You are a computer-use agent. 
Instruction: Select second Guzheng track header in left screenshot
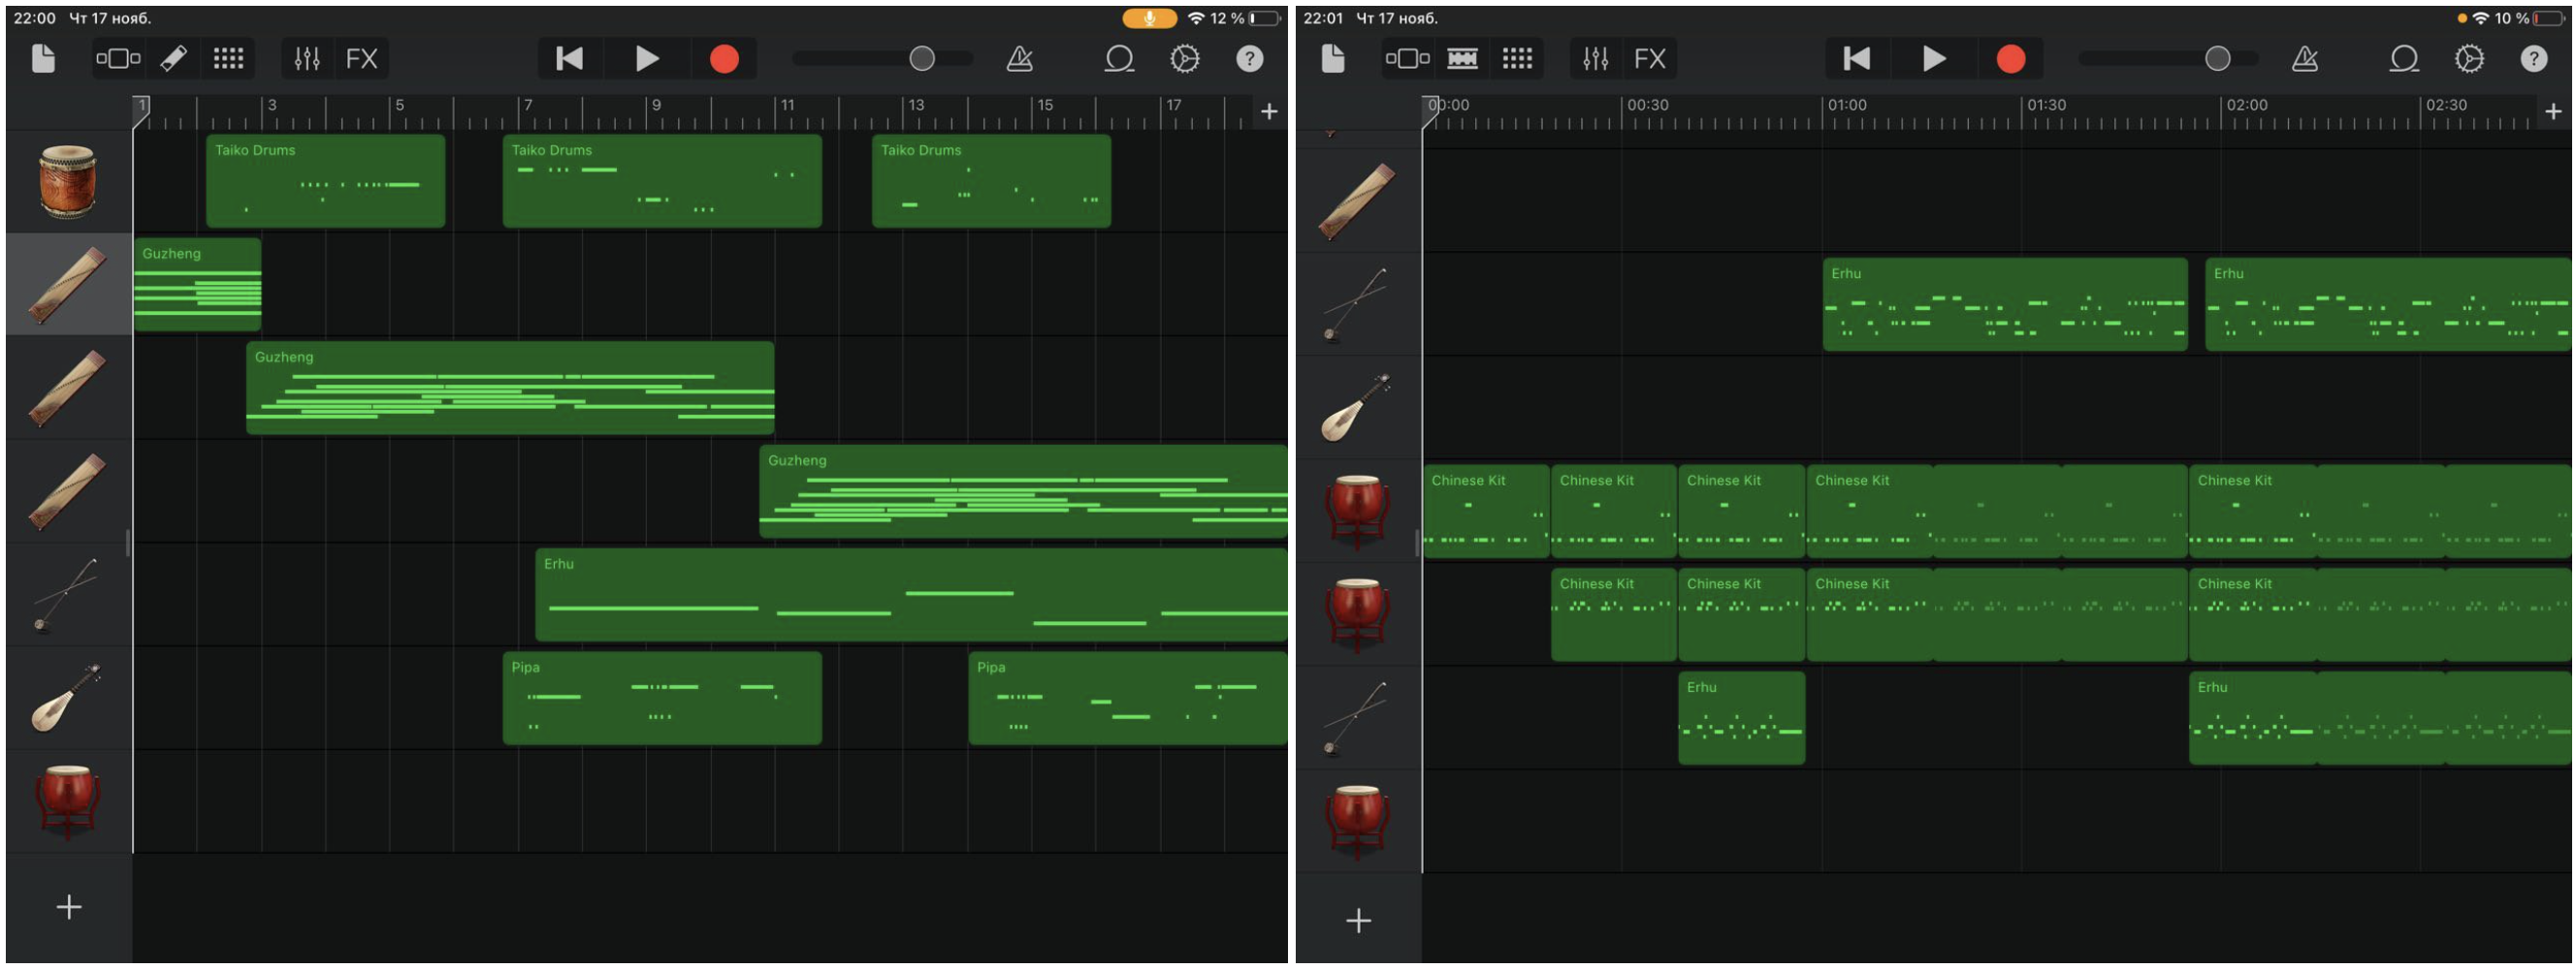tap(68, 388)
